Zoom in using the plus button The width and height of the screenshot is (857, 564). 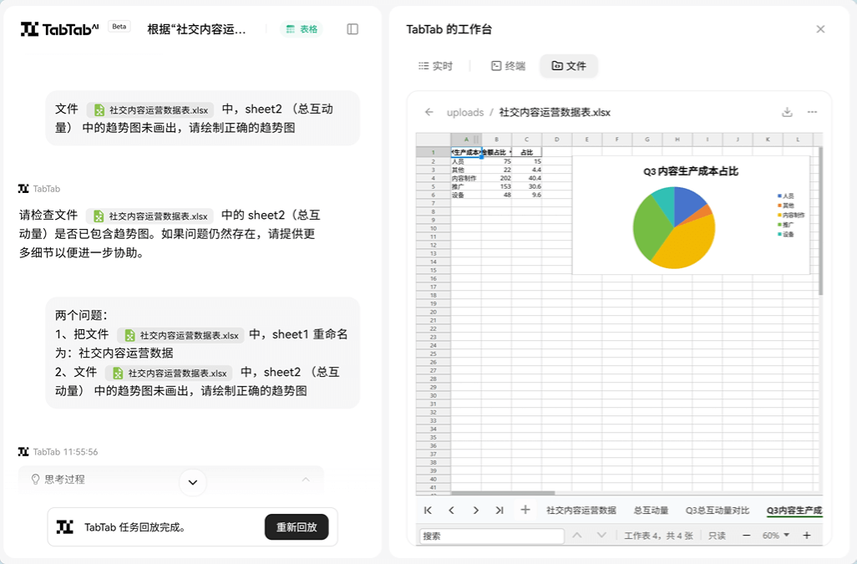(x=807, y=536)
